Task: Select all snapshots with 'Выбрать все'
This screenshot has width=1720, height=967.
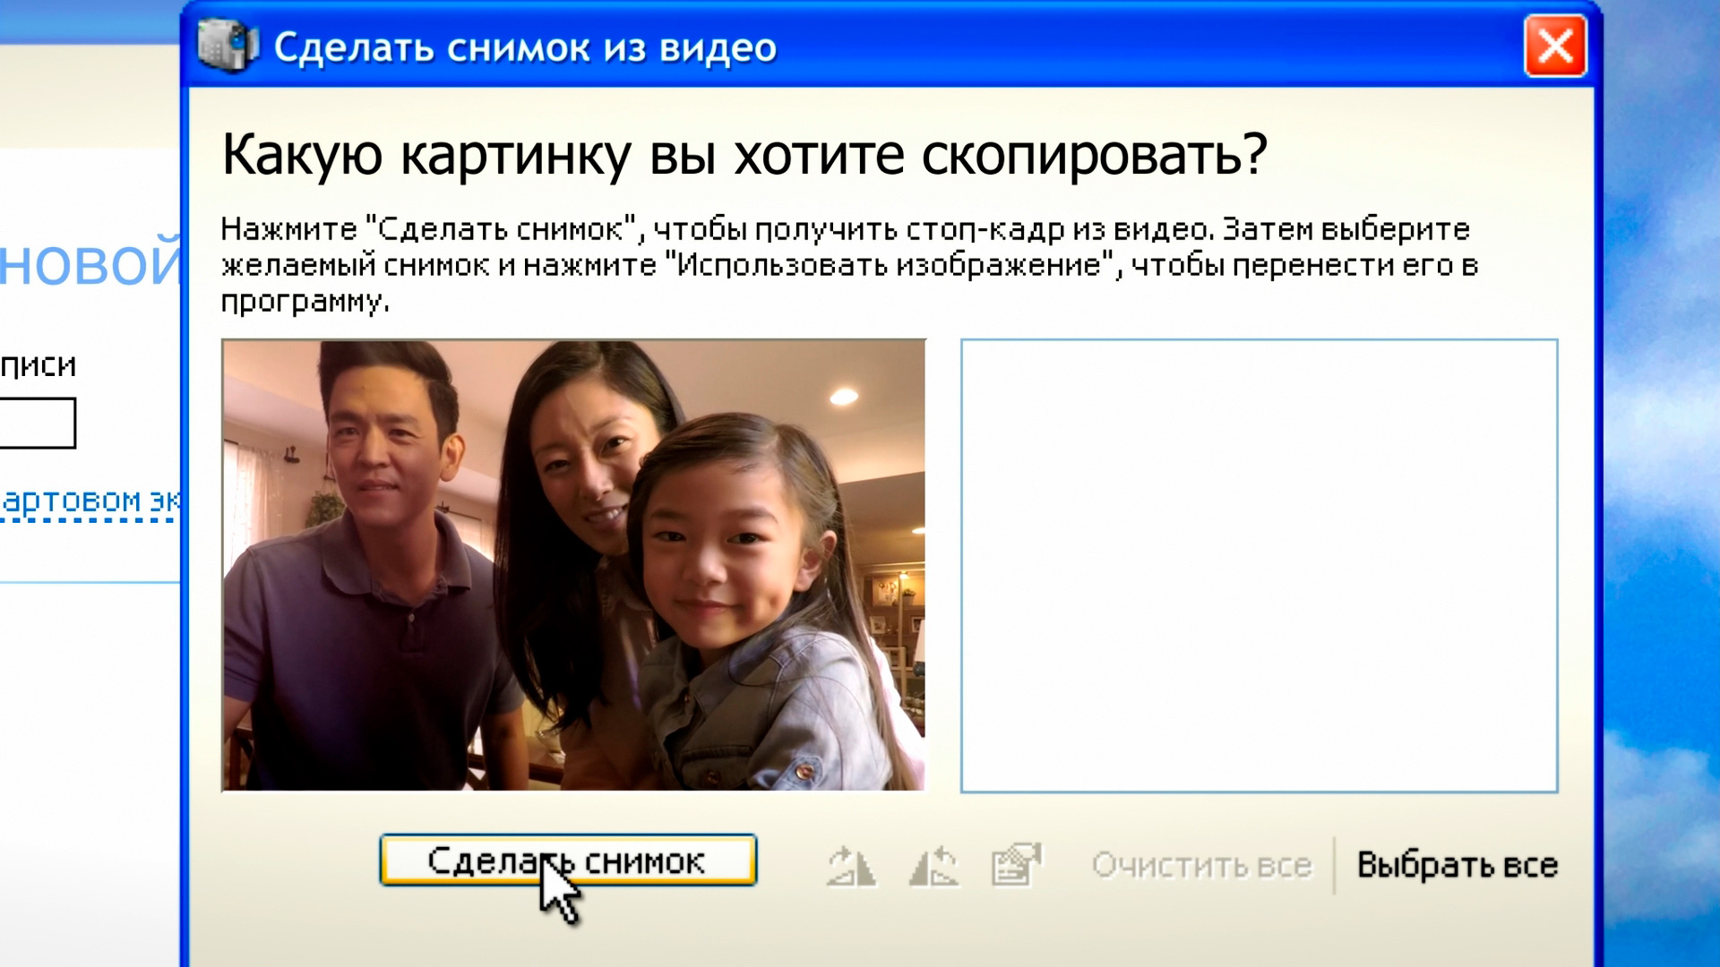Action: [1457, 866]
